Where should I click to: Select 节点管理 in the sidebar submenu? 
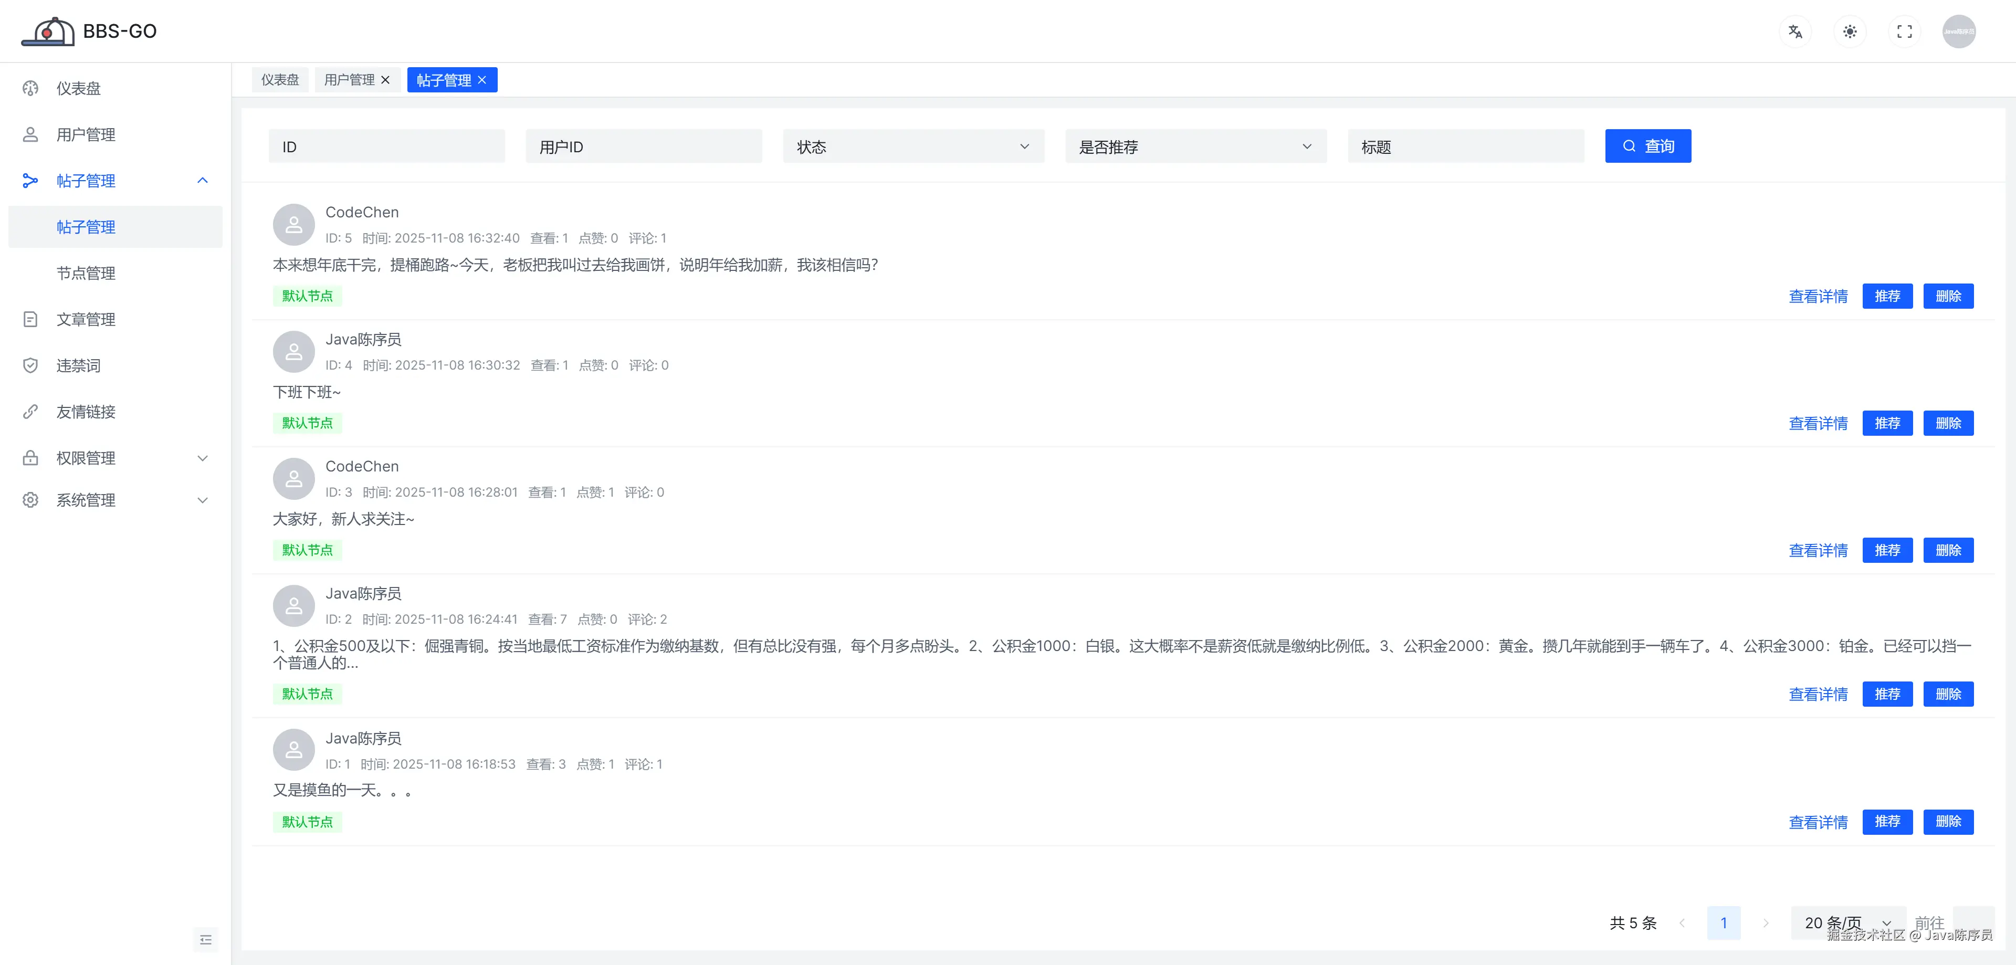click(x=86, y=273)
